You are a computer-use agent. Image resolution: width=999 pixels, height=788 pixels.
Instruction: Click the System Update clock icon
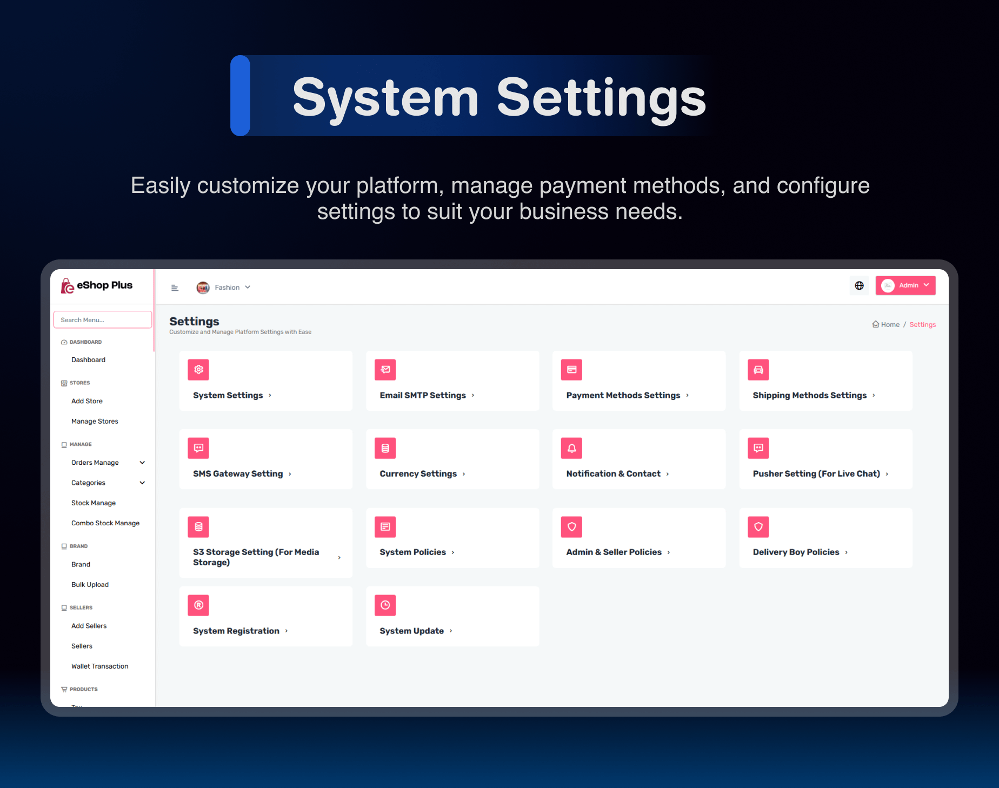pos(385,605)
